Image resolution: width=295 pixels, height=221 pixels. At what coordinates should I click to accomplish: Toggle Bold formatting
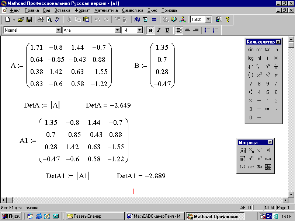click(150, 30)
